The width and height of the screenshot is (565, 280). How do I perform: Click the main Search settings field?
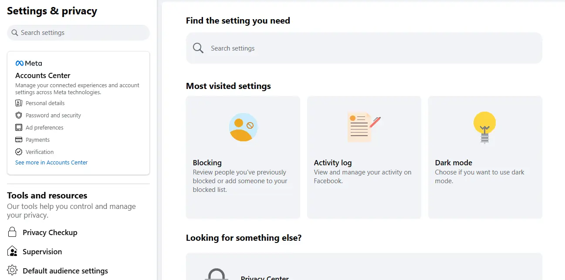click(364, 48)
